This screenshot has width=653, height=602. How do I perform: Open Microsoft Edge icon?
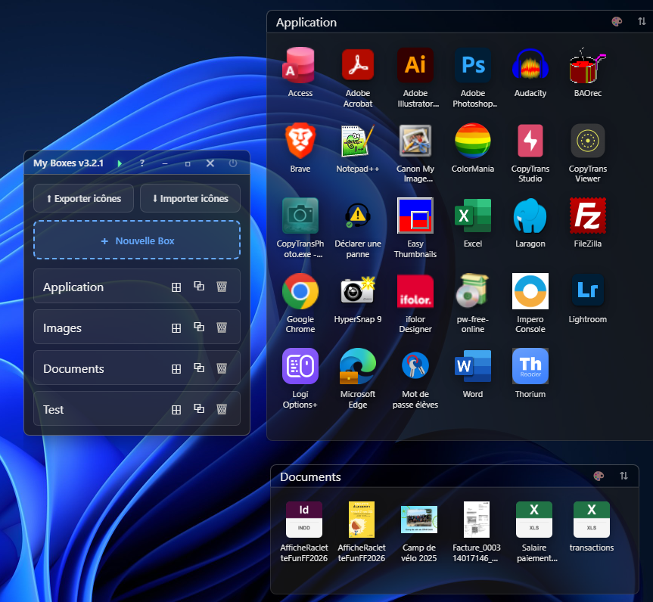(358, 366)
